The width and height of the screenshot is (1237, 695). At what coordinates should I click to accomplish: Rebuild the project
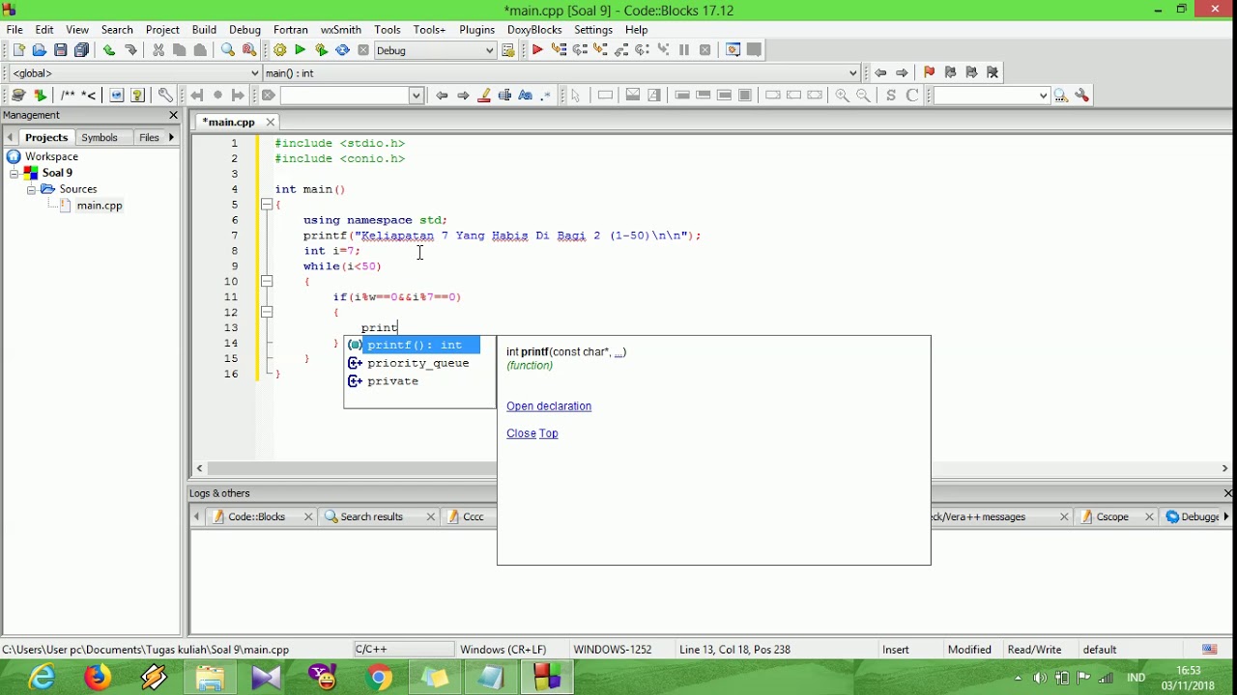(342, 50)
